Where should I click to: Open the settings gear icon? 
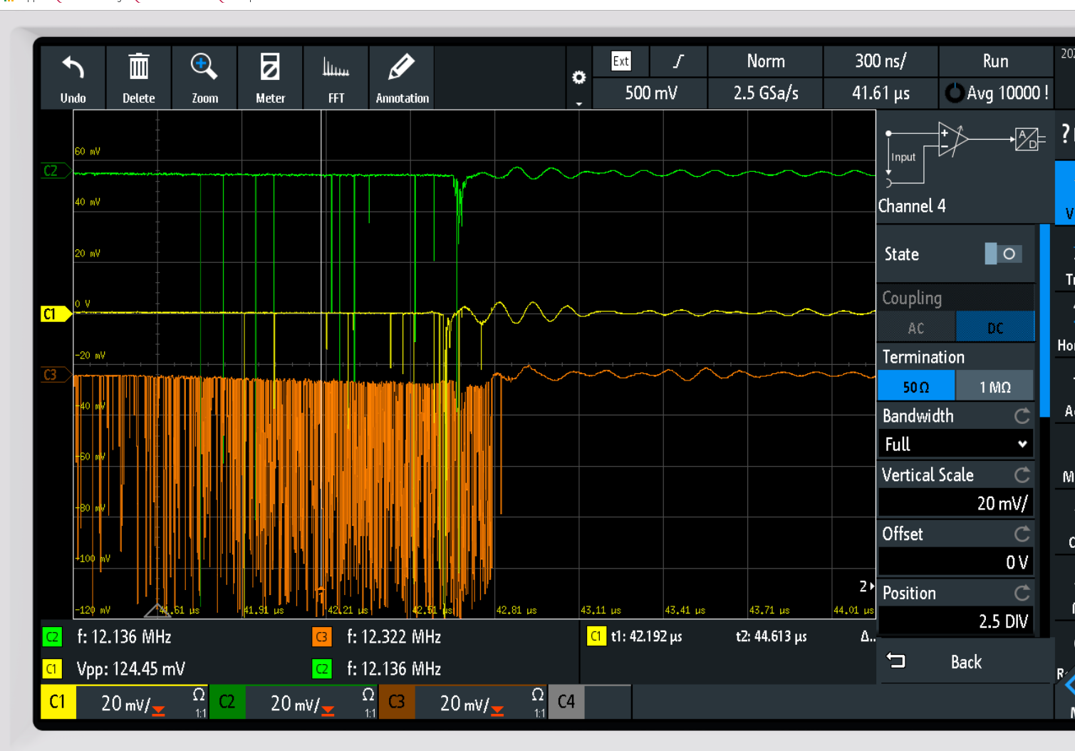pyautogui.click(x=578, y=77)
